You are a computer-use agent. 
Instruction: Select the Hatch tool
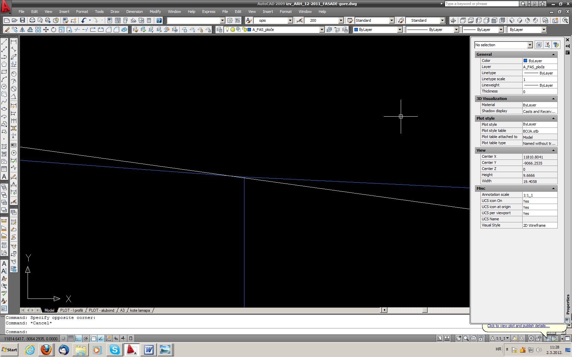tap(4, 147)
